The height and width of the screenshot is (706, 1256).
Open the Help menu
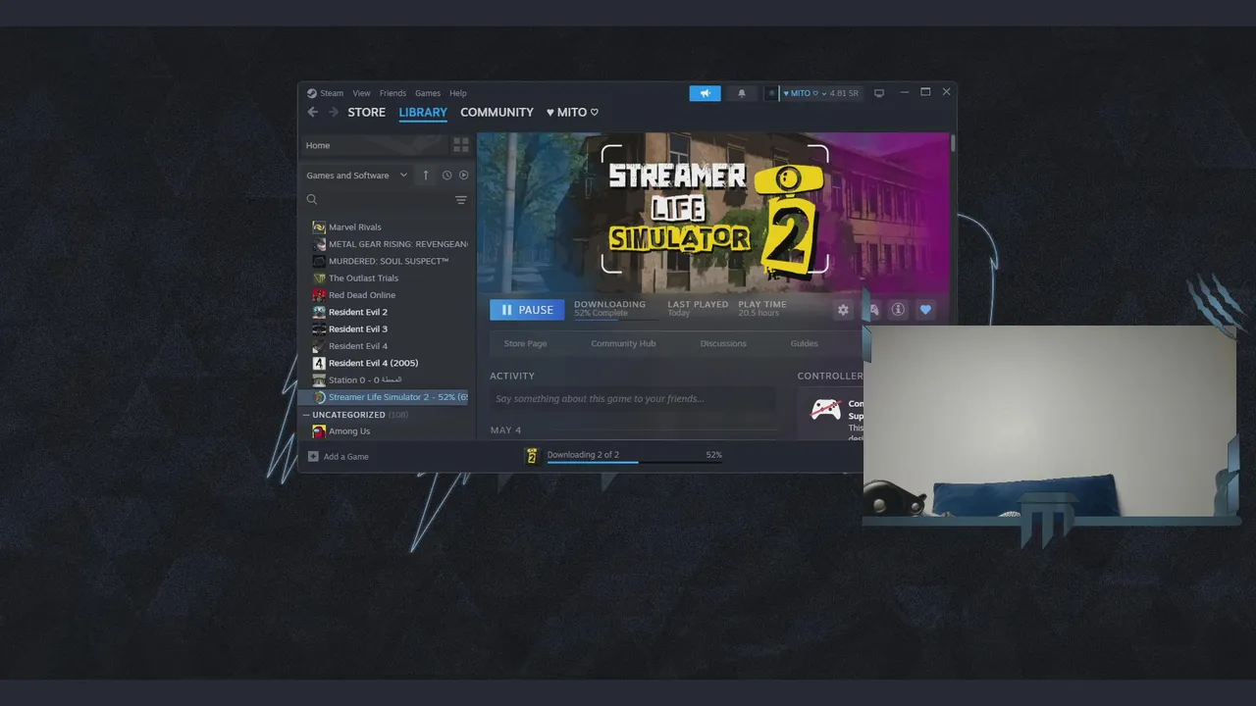[x=458, y=93]
